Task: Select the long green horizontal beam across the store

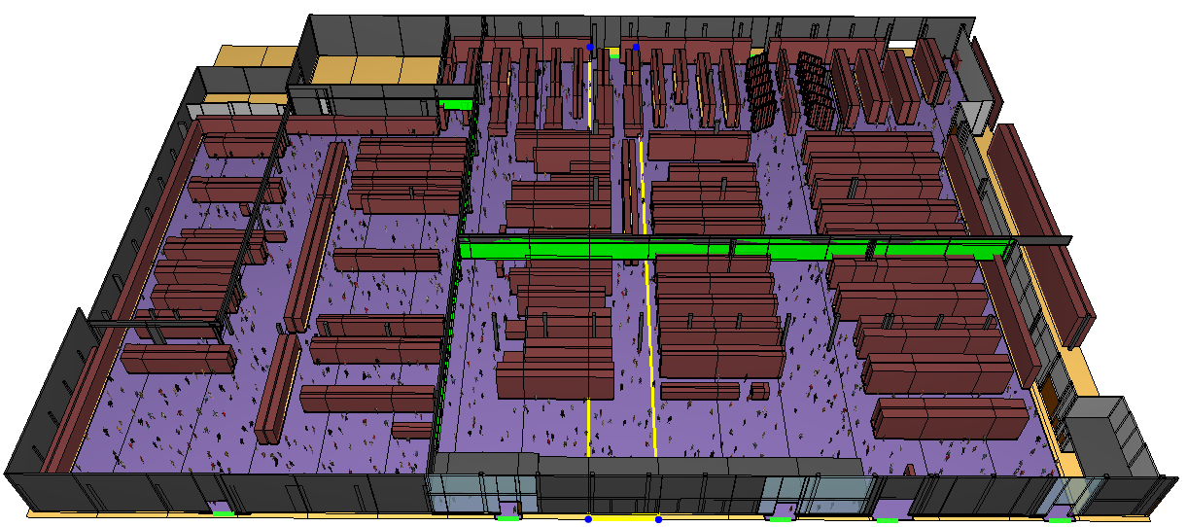Action: click(x=719, y=249)
